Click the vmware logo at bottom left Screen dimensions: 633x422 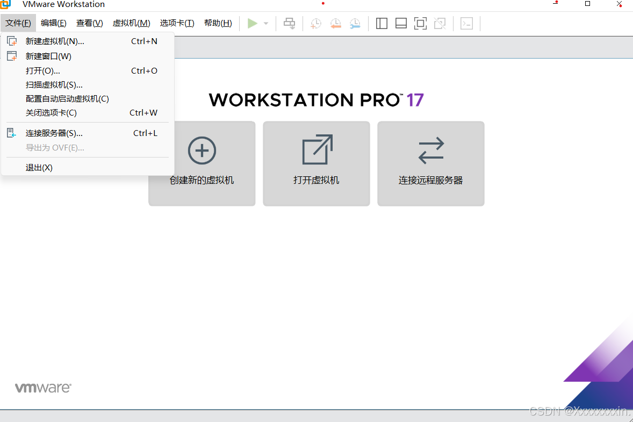[43, 388]
